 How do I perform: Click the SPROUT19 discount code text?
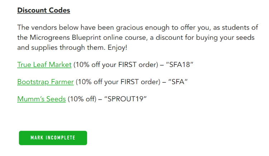point(126,99)
